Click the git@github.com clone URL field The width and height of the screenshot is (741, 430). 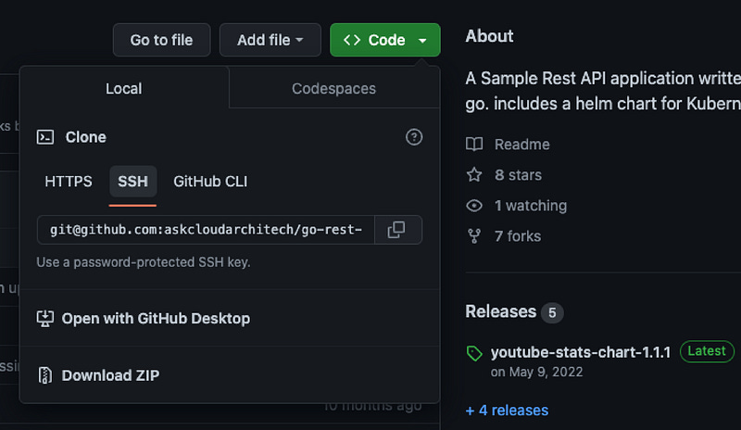(206, 230)
